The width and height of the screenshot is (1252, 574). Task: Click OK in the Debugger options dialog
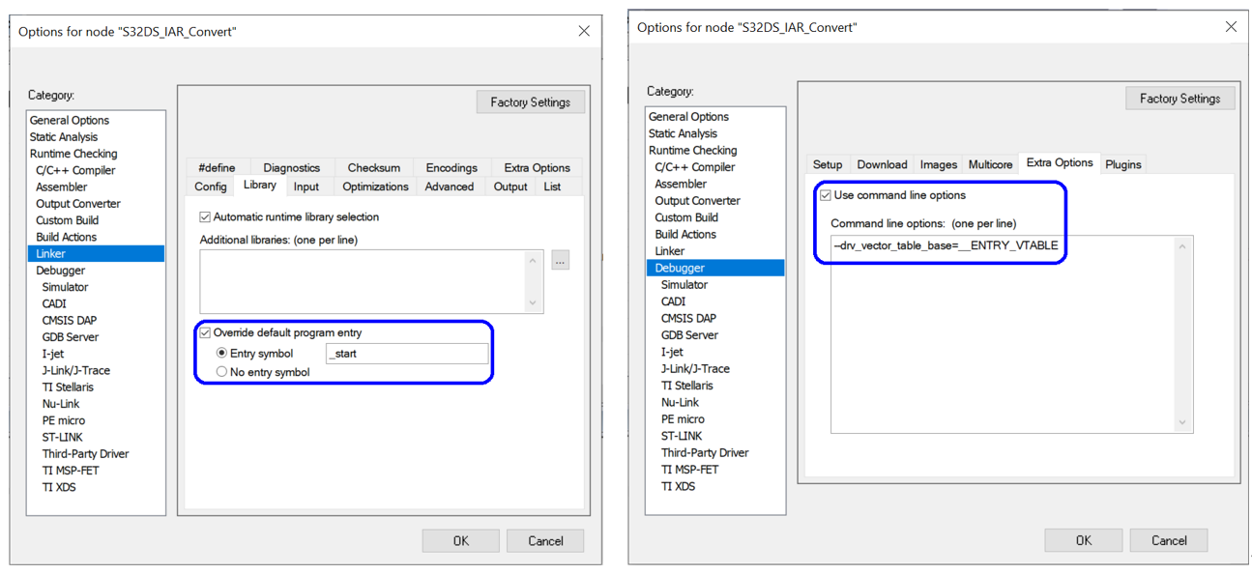point(1083,540)
